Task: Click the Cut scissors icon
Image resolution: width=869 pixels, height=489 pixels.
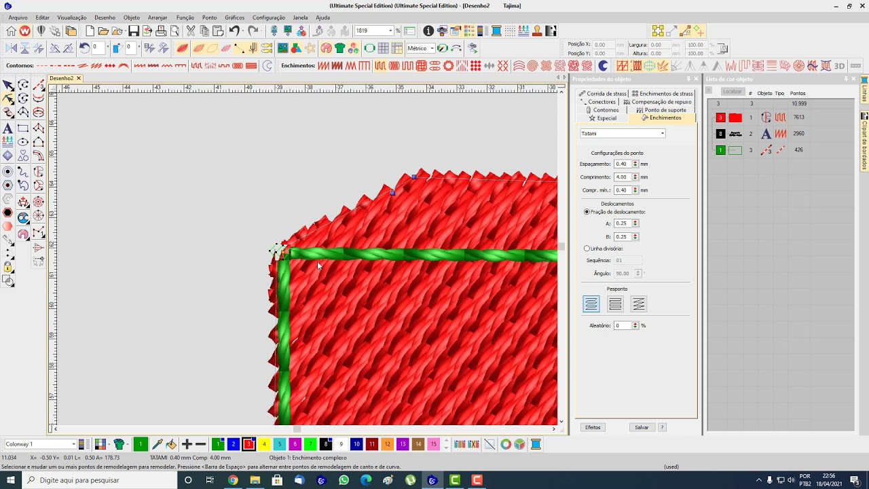Action: (191, 31)
